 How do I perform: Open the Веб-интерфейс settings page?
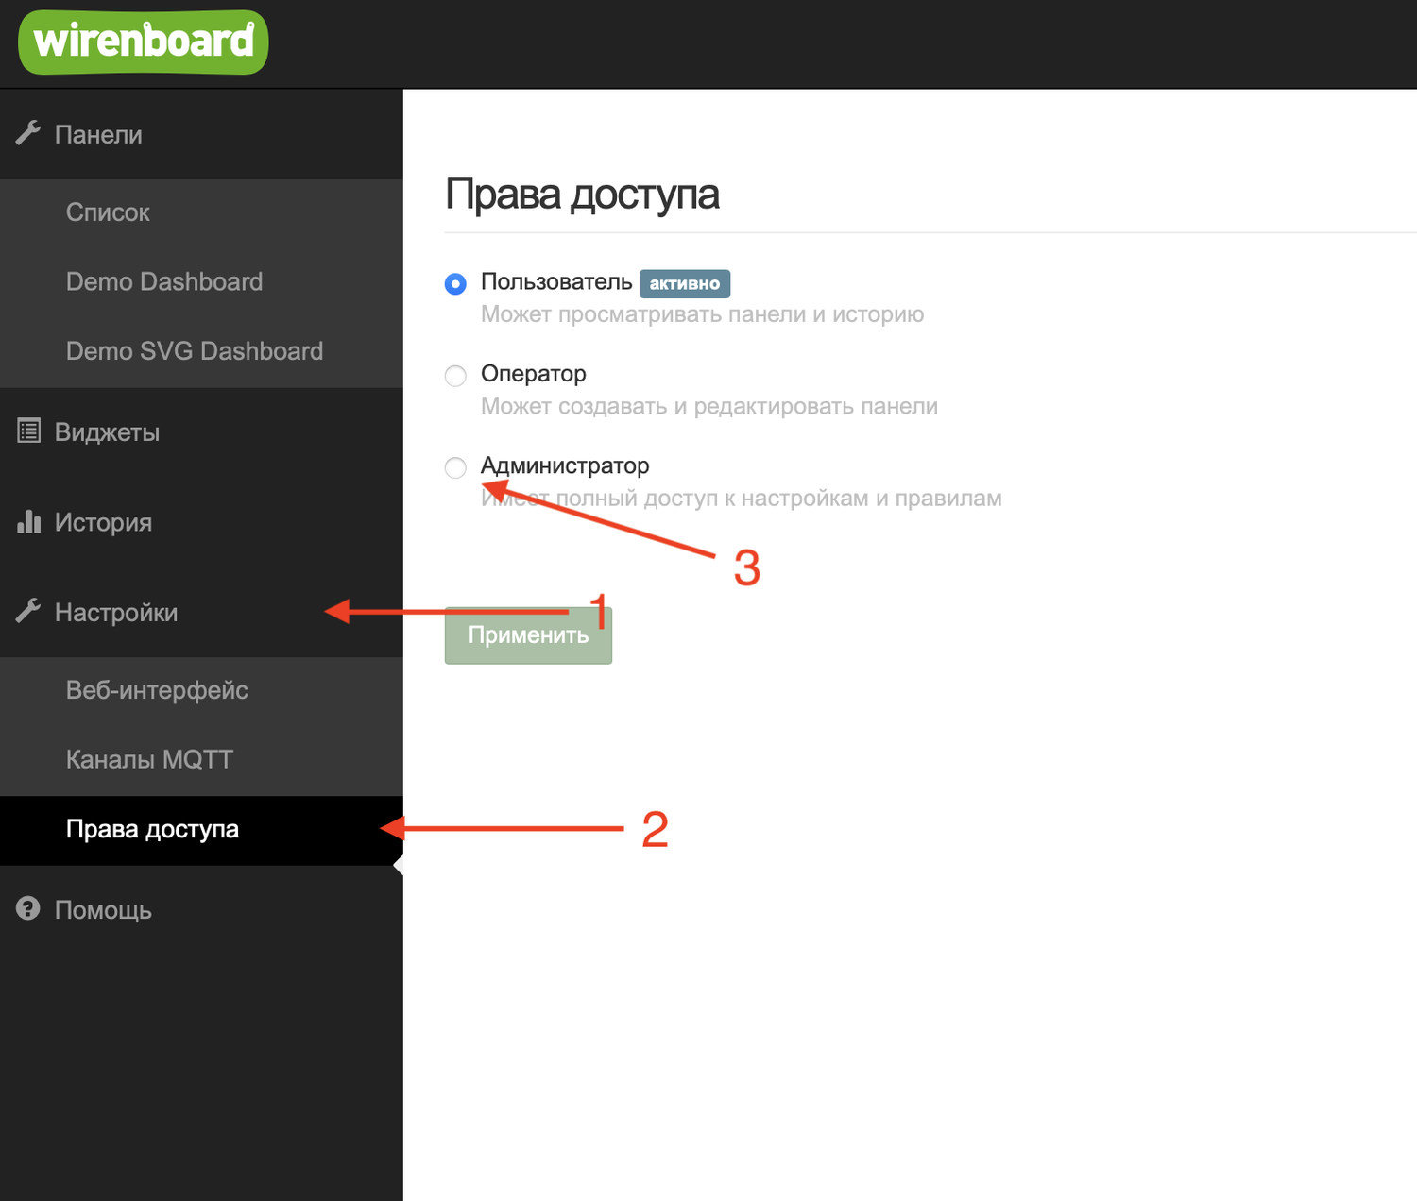[x=157, y=690]
